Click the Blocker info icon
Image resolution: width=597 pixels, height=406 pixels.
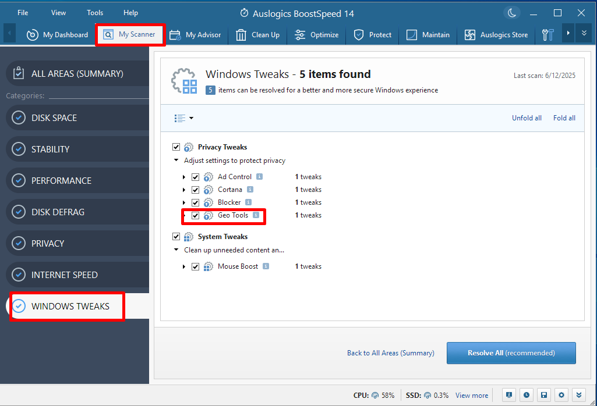(248, 202)
